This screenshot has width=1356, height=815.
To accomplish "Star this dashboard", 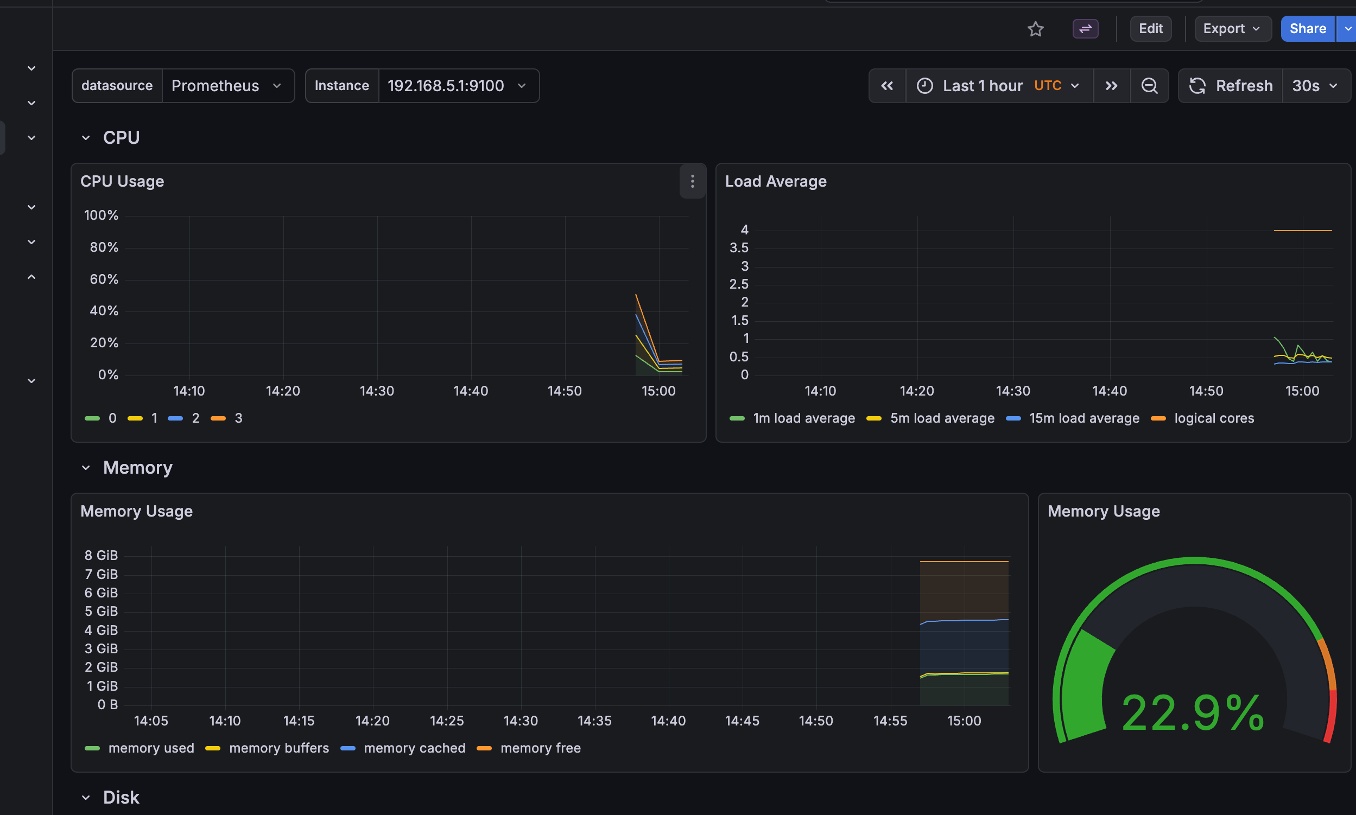I will pos(1035,29).
